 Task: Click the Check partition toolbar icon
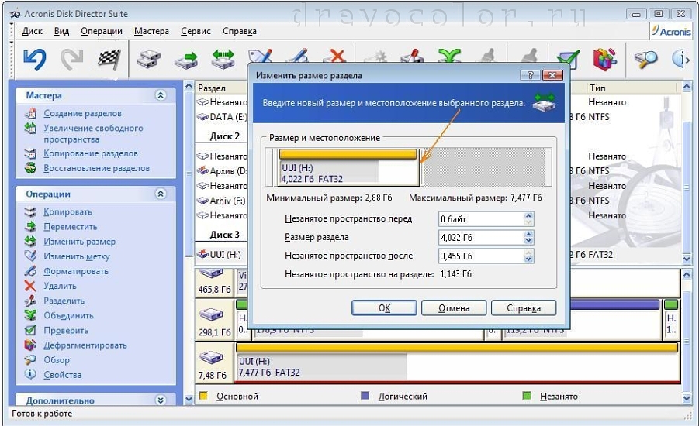(568, 60)
